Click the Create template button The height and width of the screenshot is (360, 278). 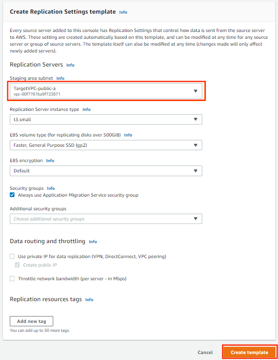click(x=249, y=352)
